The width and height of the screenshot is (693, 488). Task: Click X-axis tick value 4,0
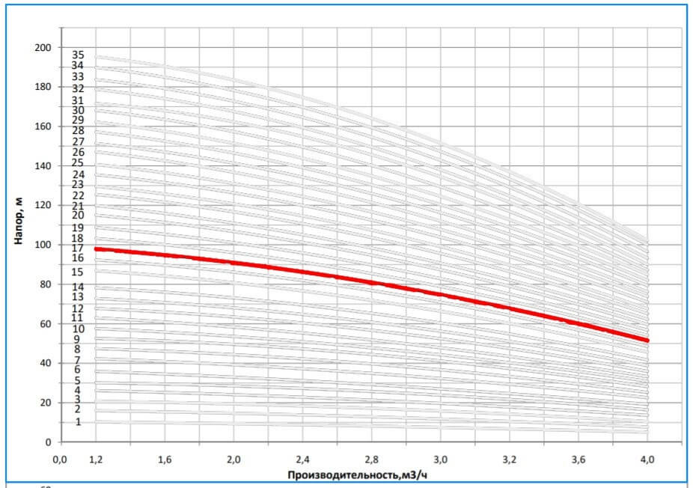tap(648, 458)
